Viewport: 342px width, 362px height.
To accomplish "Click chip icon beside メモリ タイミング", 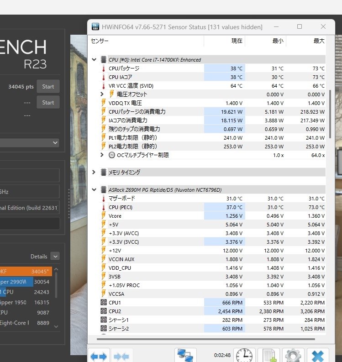I will (x=104, y=172).
